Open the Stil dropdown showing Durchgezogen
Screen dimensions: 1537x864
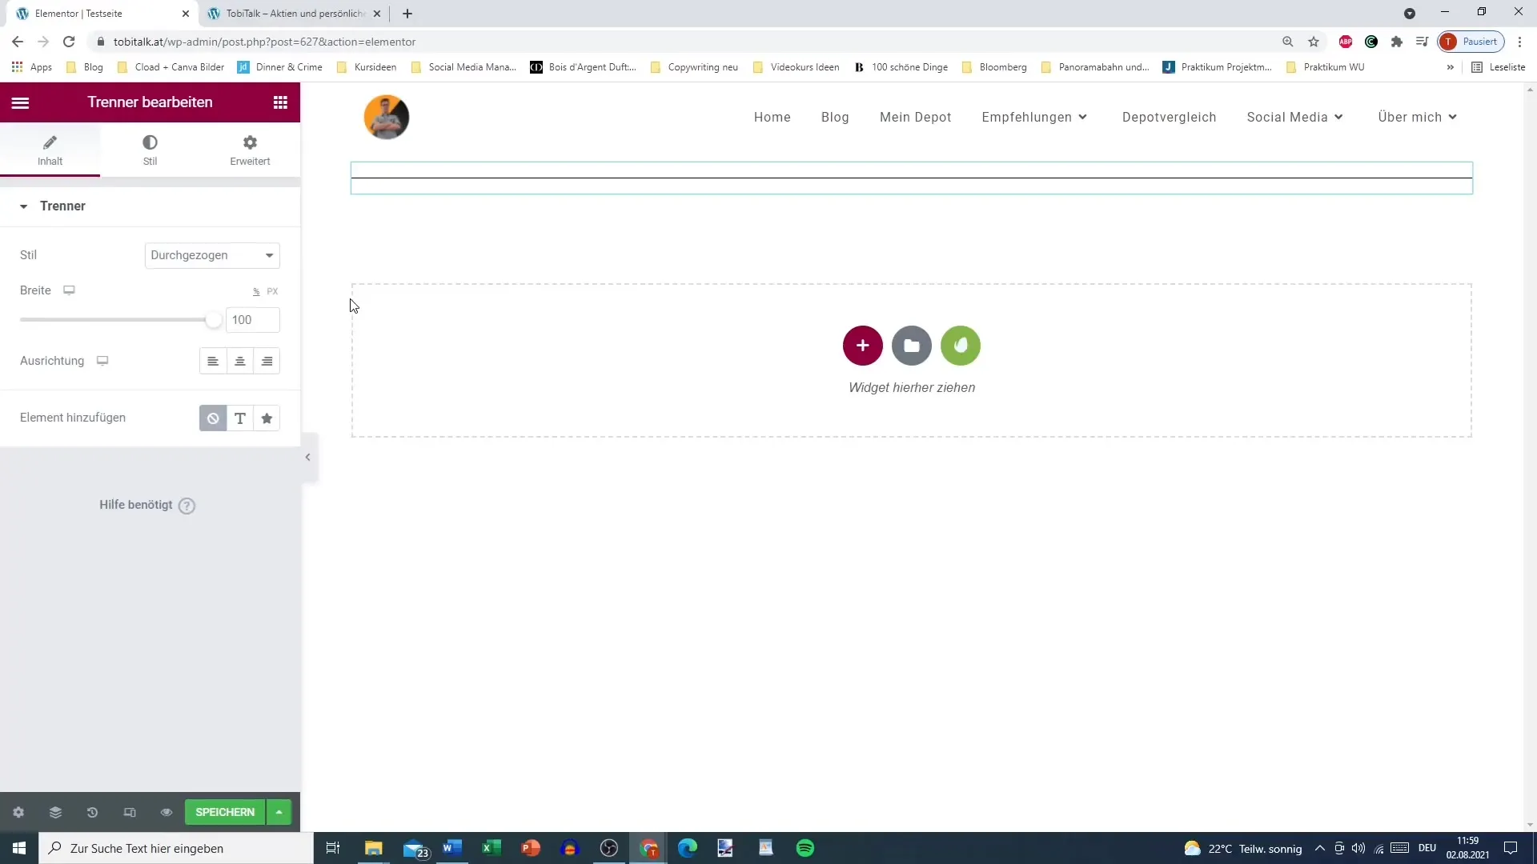[x=212, y=255]
